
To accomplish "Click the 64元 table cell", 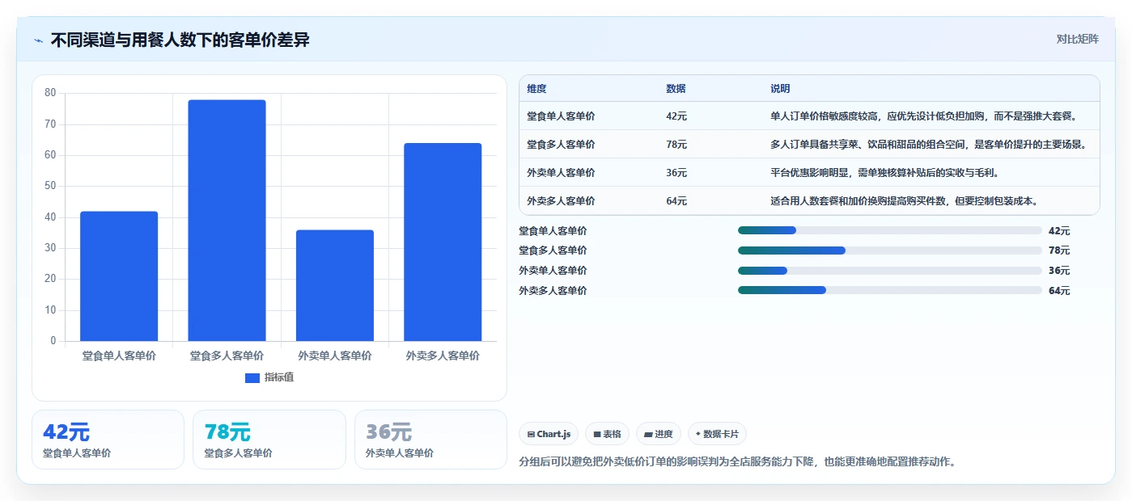I will (x=676, y=201).
